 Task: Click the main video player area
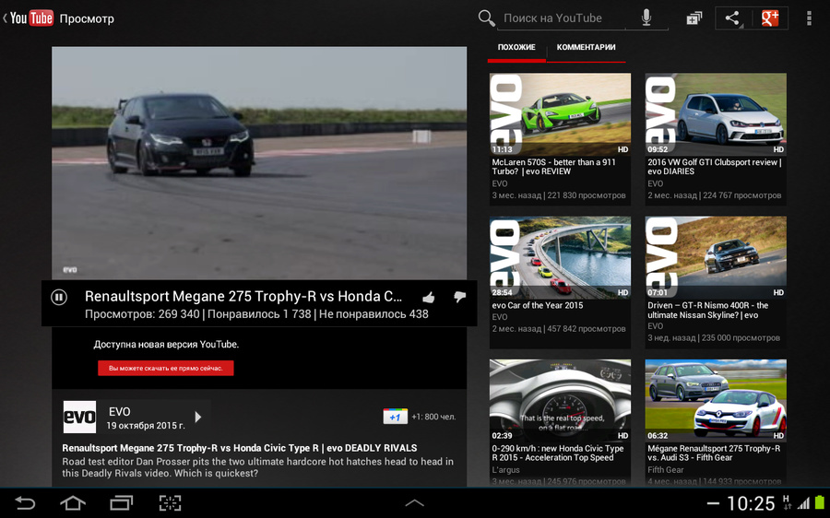tap(259, 163)
